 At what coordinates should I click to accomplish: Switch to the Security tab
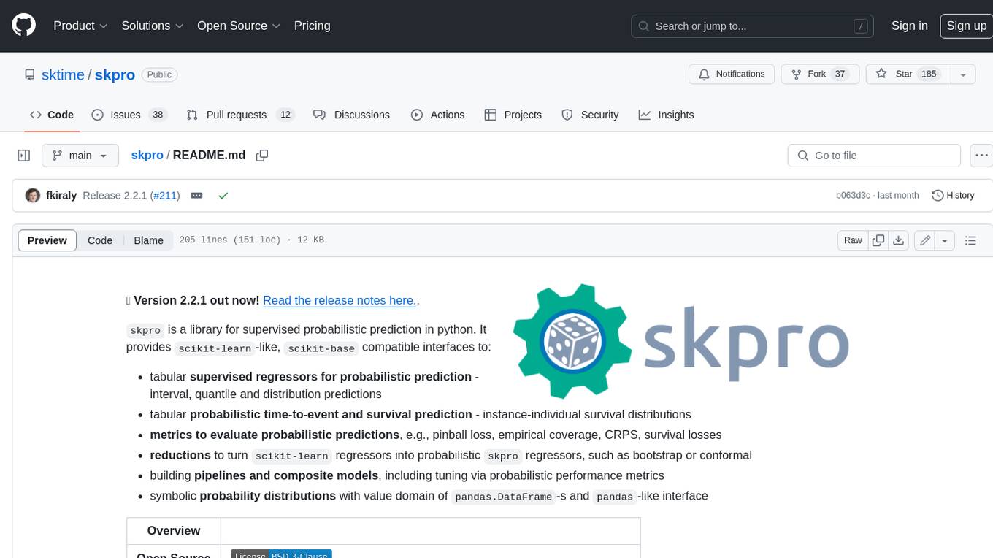tap(590, 115)
